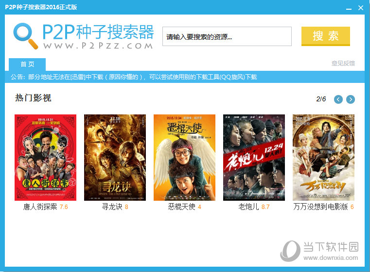
Task: Click the yellow 搜索 button
Action: pyautogui.click(x=326, y=36)
